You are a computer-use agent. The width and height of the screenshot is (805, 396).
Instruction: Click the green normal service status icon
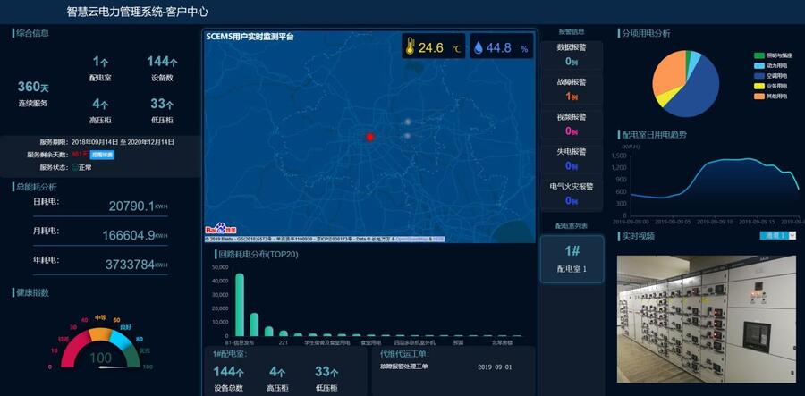[x=75, y=167]
